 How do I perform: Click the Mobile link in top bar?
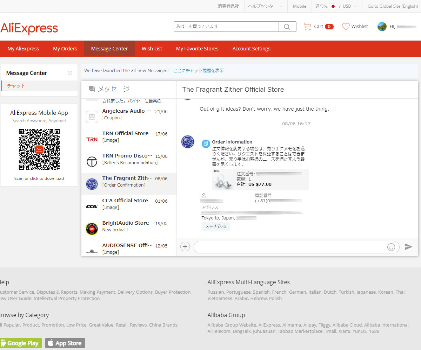300,6
